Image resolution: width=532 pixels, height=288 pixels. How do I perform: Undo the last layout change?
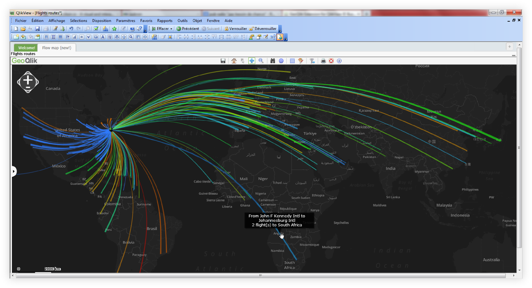point(71,29)
